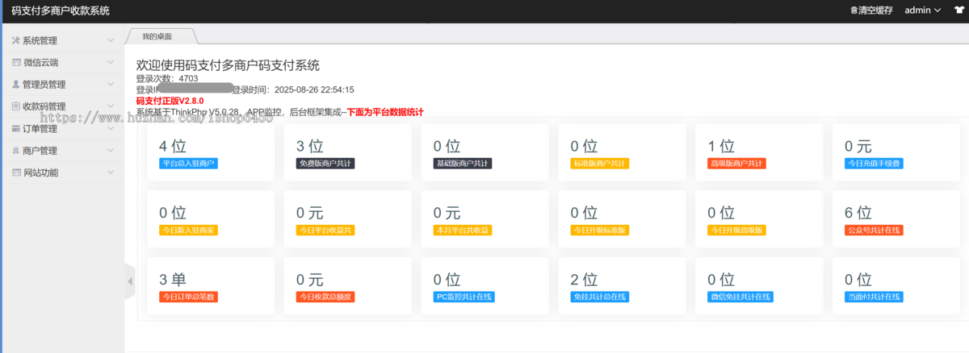Expand the 网站功能 menu chevron
Screen dimensions: 969x353
coord(111,172)
